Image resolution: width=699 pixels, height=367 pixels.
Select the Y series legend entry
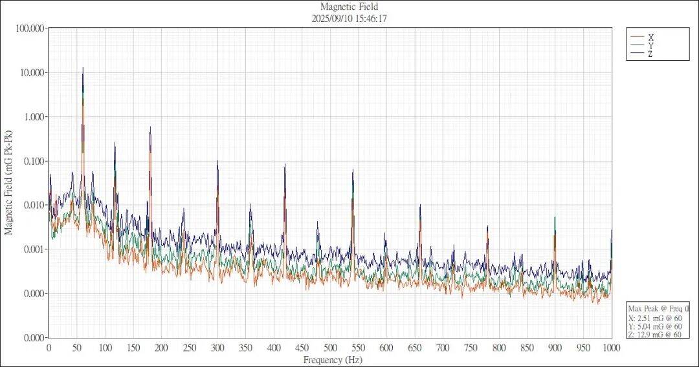point(649,45)
